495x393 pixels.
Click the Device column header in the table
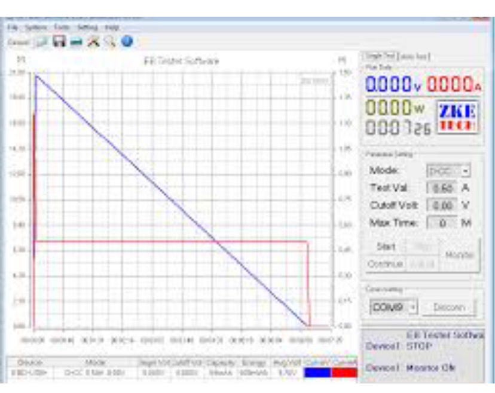coord(30,363)
